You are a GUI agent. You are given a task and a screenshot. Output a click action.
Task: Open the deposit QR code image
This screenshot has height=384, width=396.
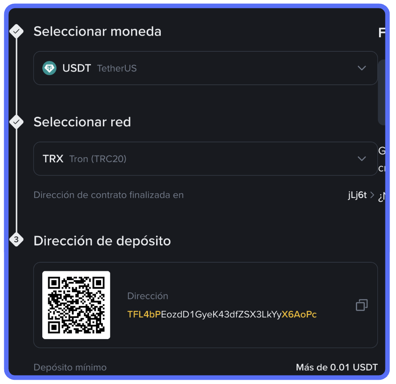76,305
